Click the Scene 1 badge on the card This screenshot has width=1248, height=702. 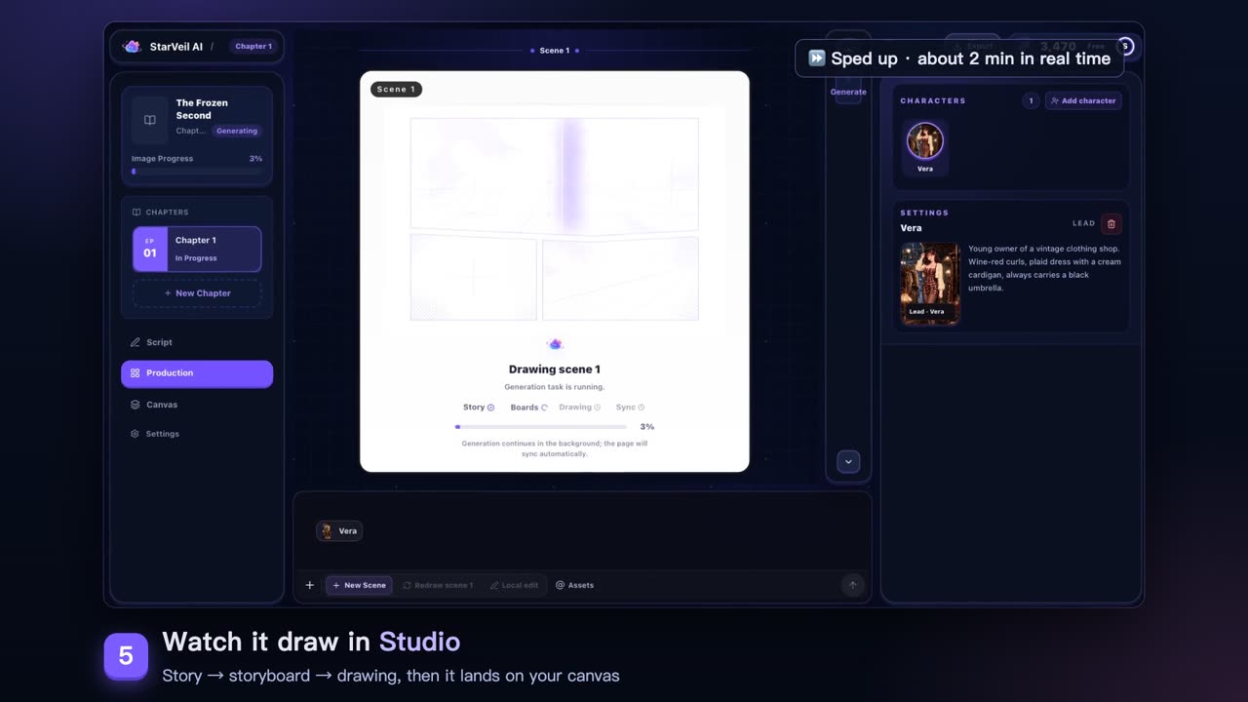tap(396, 89)
